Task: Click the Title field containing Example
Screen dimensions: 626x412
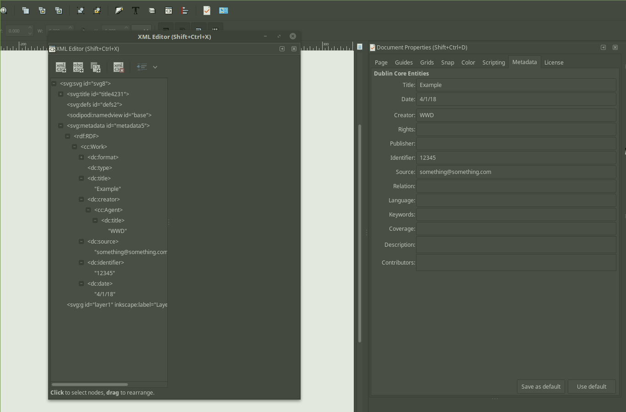Action: click(x=516, y=85)
